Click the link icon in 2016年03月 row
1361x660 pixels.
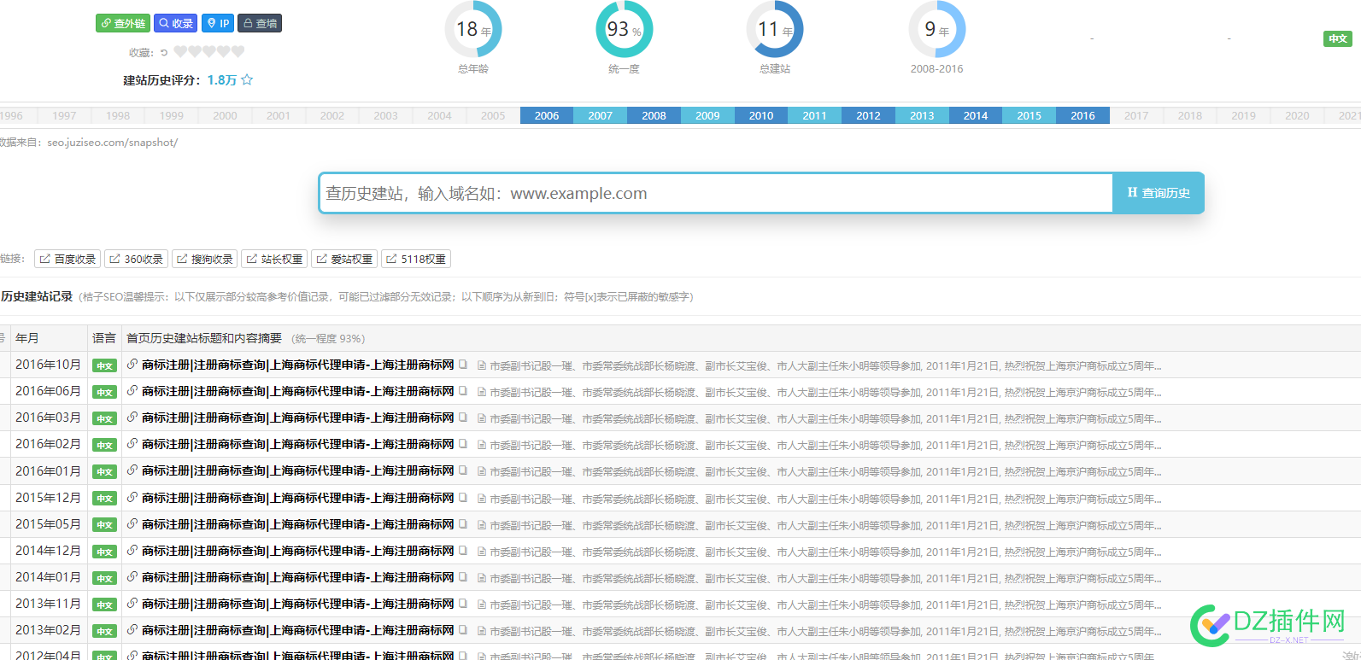click(132, 418)
